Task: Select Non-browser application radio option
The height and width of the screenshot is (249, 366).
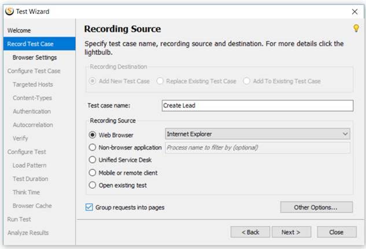Action: (93, 147)
